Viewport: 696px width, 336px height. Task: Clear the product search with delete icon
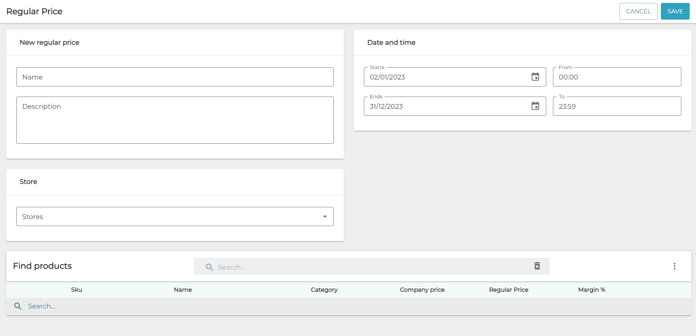pos(537,266)
